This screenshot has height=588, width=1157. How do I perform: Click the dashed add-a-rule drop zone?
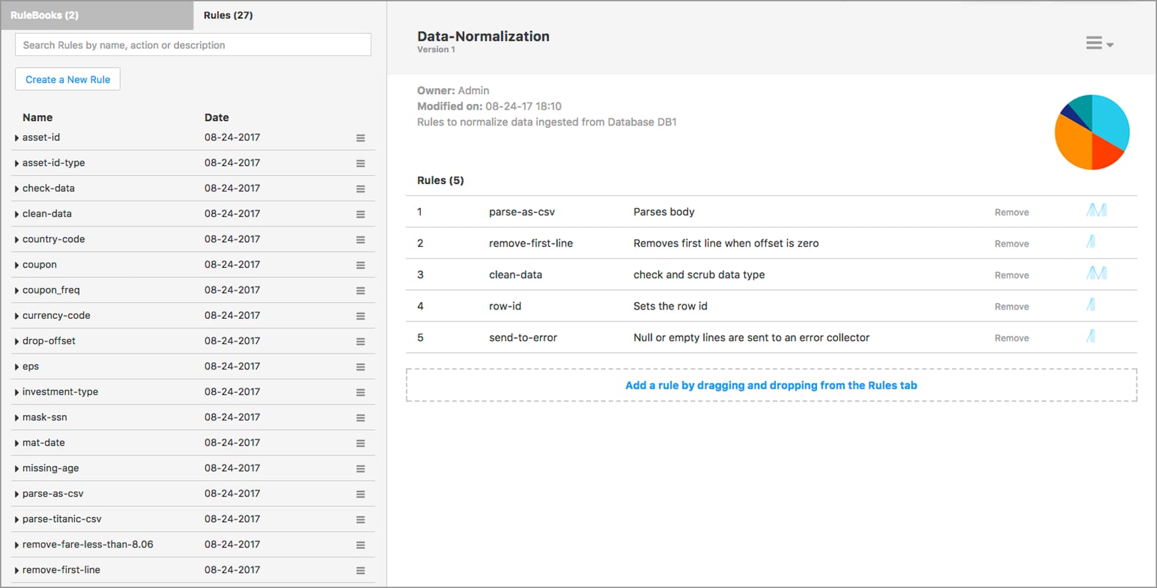(771, 385)
